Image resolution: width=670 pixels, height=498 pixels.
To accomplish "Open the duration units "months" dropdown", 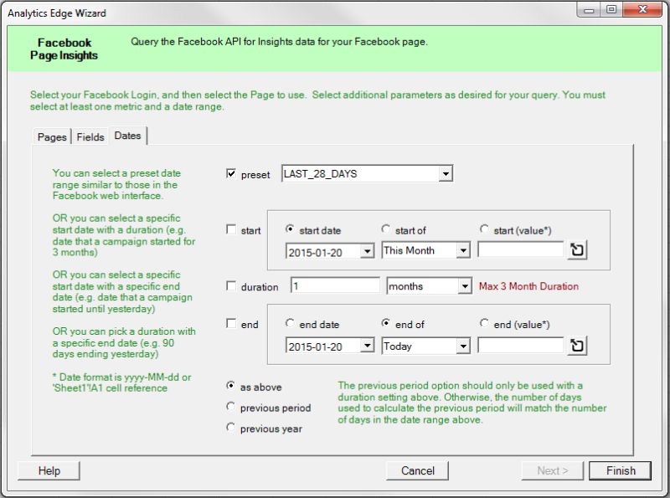I will pos(464,286).
